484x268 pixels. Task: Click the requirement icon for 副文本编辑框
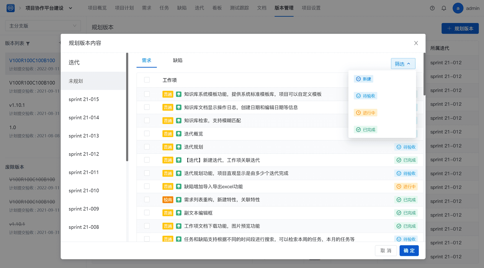[x=179, y=213]
